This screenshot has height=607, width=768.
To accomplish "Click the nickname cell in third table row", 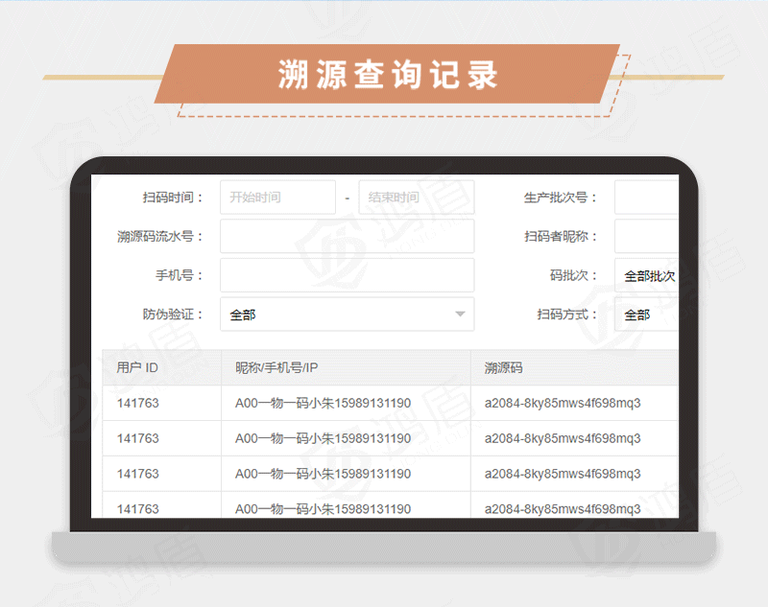I will click(323, 474).
